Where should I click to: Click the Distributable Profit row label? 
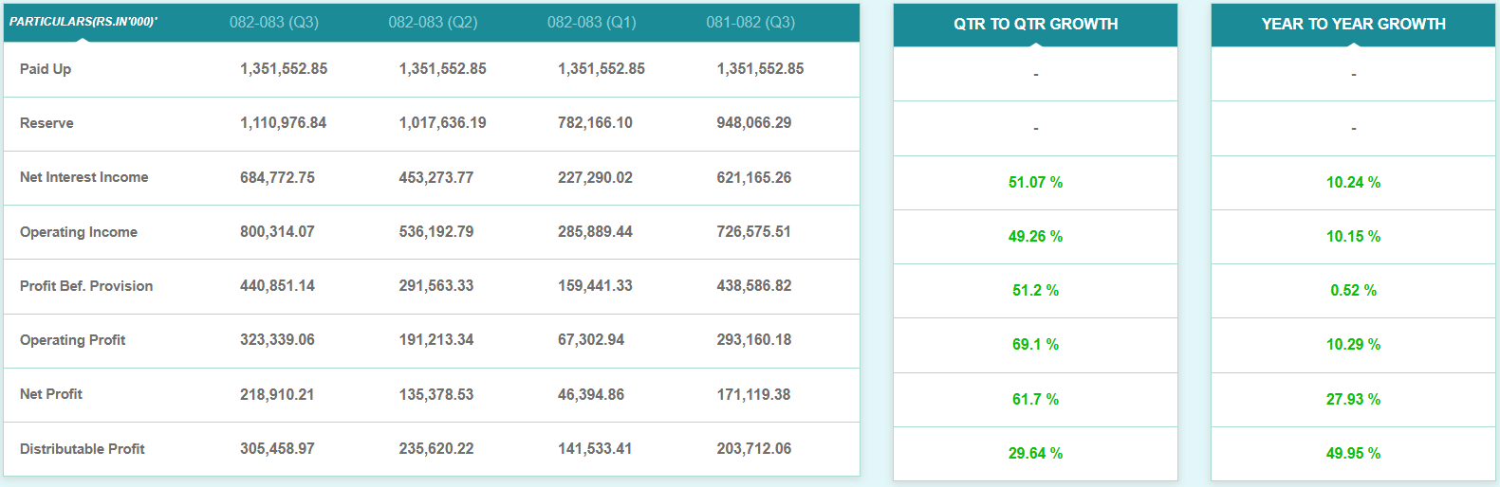(83, 449)
